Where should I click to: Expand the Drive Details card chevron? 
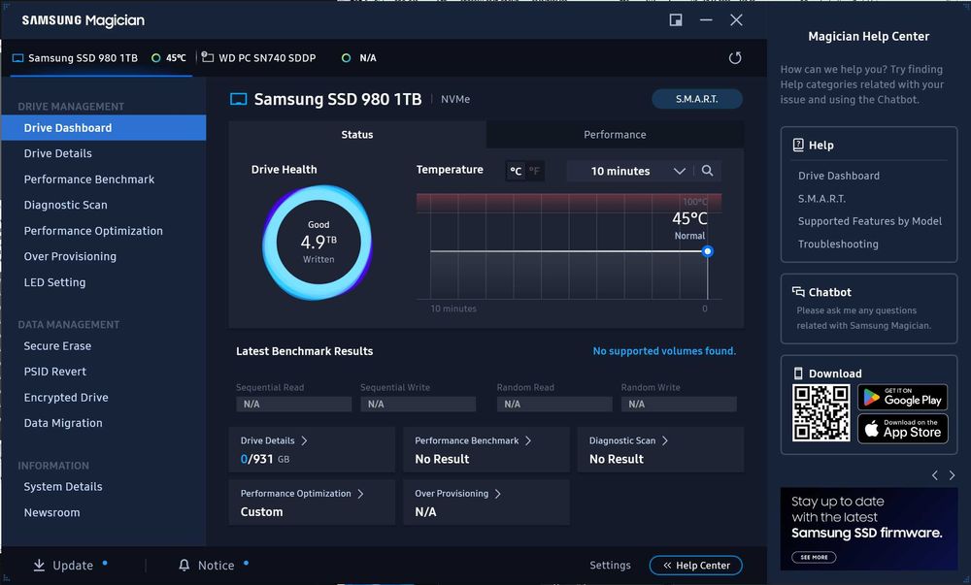point(304,440)
